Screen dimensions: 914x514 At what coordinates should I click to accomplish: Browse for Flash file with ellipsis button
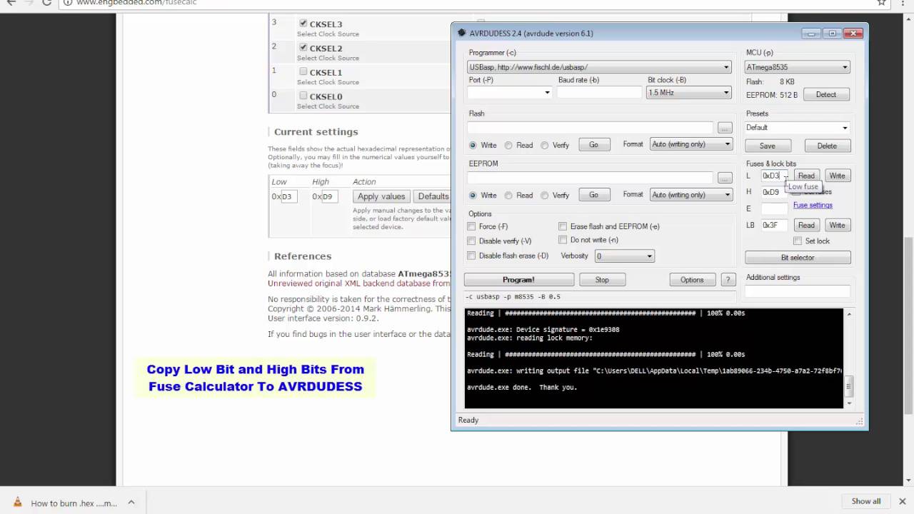725,128
